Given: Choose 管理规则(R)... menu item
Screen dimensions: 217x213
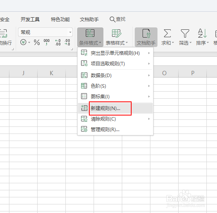Looking at the screenshot, I should pos(115,130).
